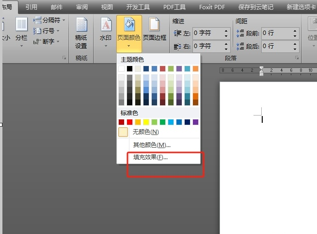Pick black theme color swatch
Image resolution: width=317 pixels, height=234 pixels.
click(x=129, y=68)
